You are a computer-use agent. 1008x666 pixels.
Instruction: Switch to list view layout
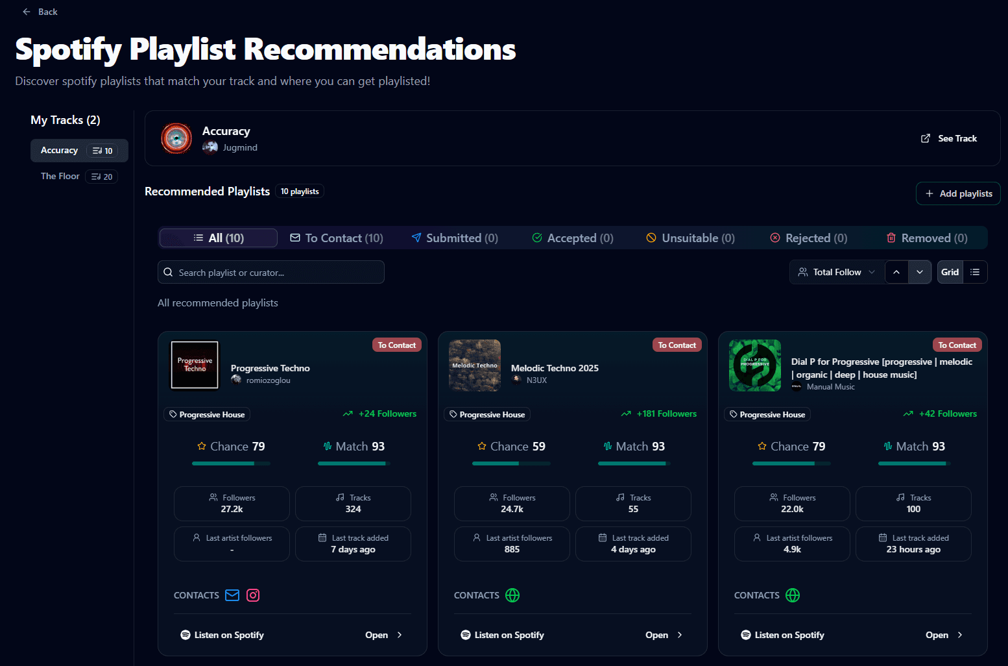tap(975, 272)
